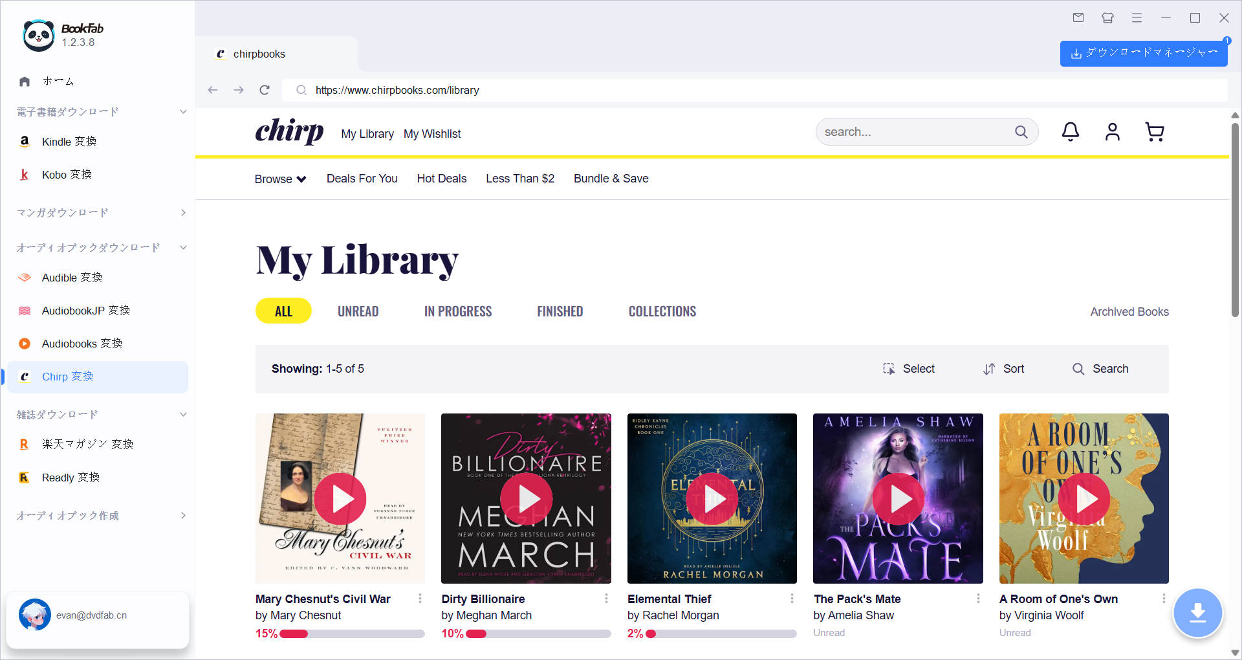
Task: Open options for Mary Chesnut's Civil War
Action: click(420, 599)
